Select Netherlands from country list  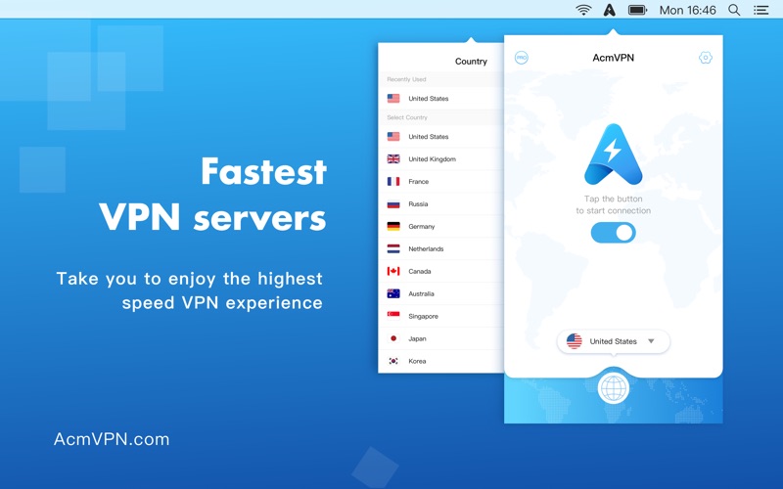[x=441, y=248]
